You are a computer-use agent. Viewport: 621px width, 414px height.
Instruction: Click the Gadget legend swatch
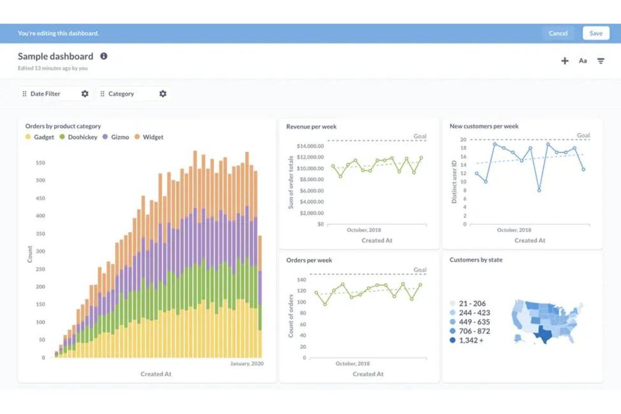coord(28,137)
